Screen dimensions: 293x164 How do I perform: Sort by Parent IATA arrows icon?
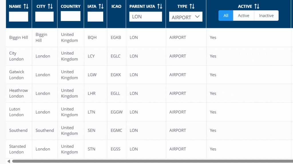click(x=160, y=6)
